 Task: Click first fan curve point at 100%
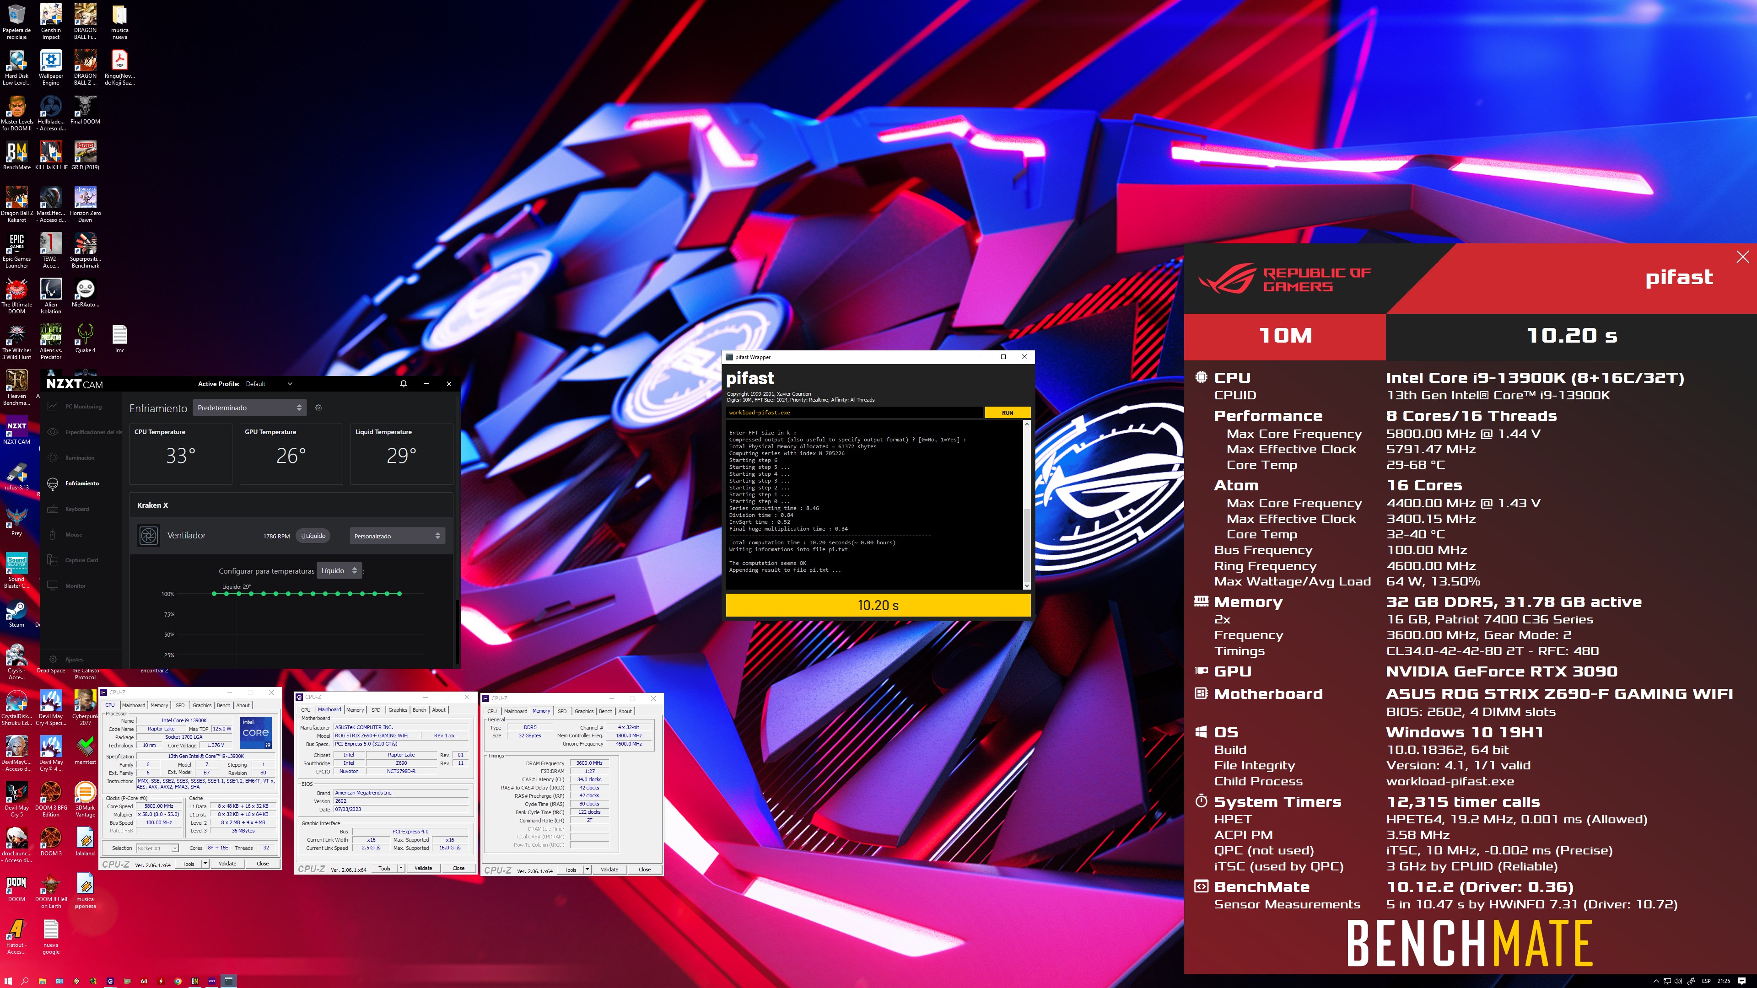(214, 594)
